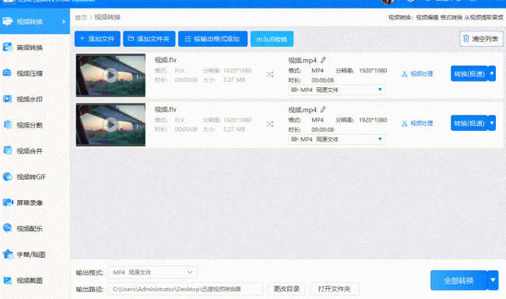The height and width of the screenshot is (299, 506).
Task: Click 转换(极速) for the first video
Action: 469,74
